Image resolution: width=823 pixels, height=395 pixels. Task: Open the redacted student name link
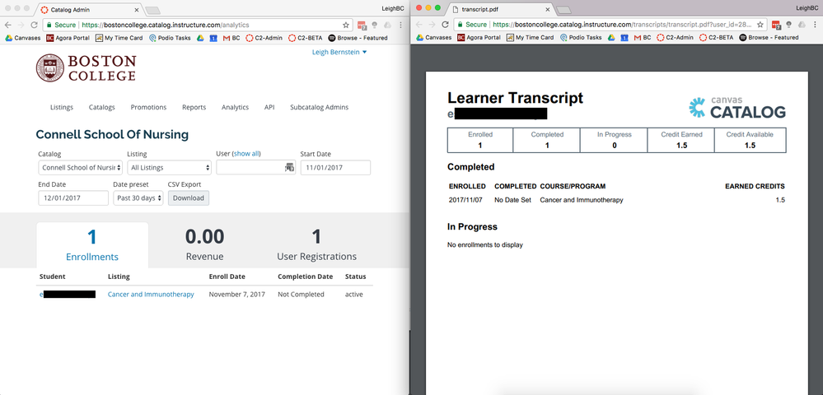(68, 295)
